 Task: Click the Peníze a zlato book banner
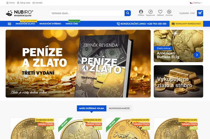click(78, 64)
